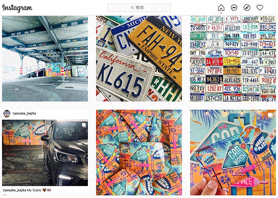Screen dimensions: 278x198
Task: Click the magnifier icon in search box
Action: point(132,8)
